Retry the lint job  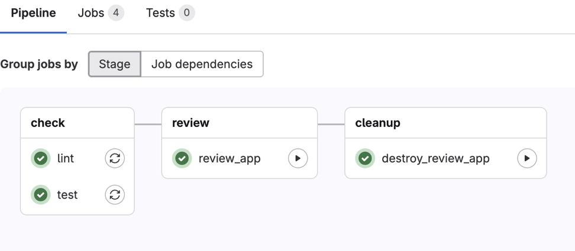115,158
